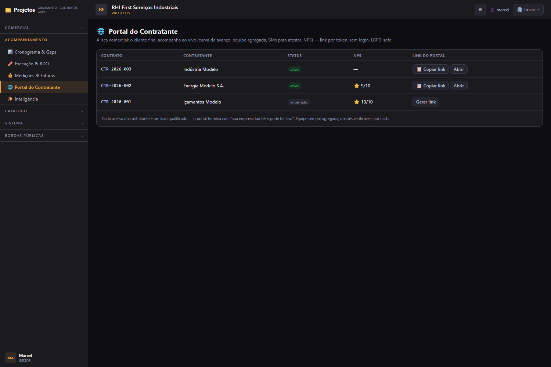The height and width of the screenshot is (367, 551).
Task: Select Portal do Contratante menu item
Action: coord(44,87)
